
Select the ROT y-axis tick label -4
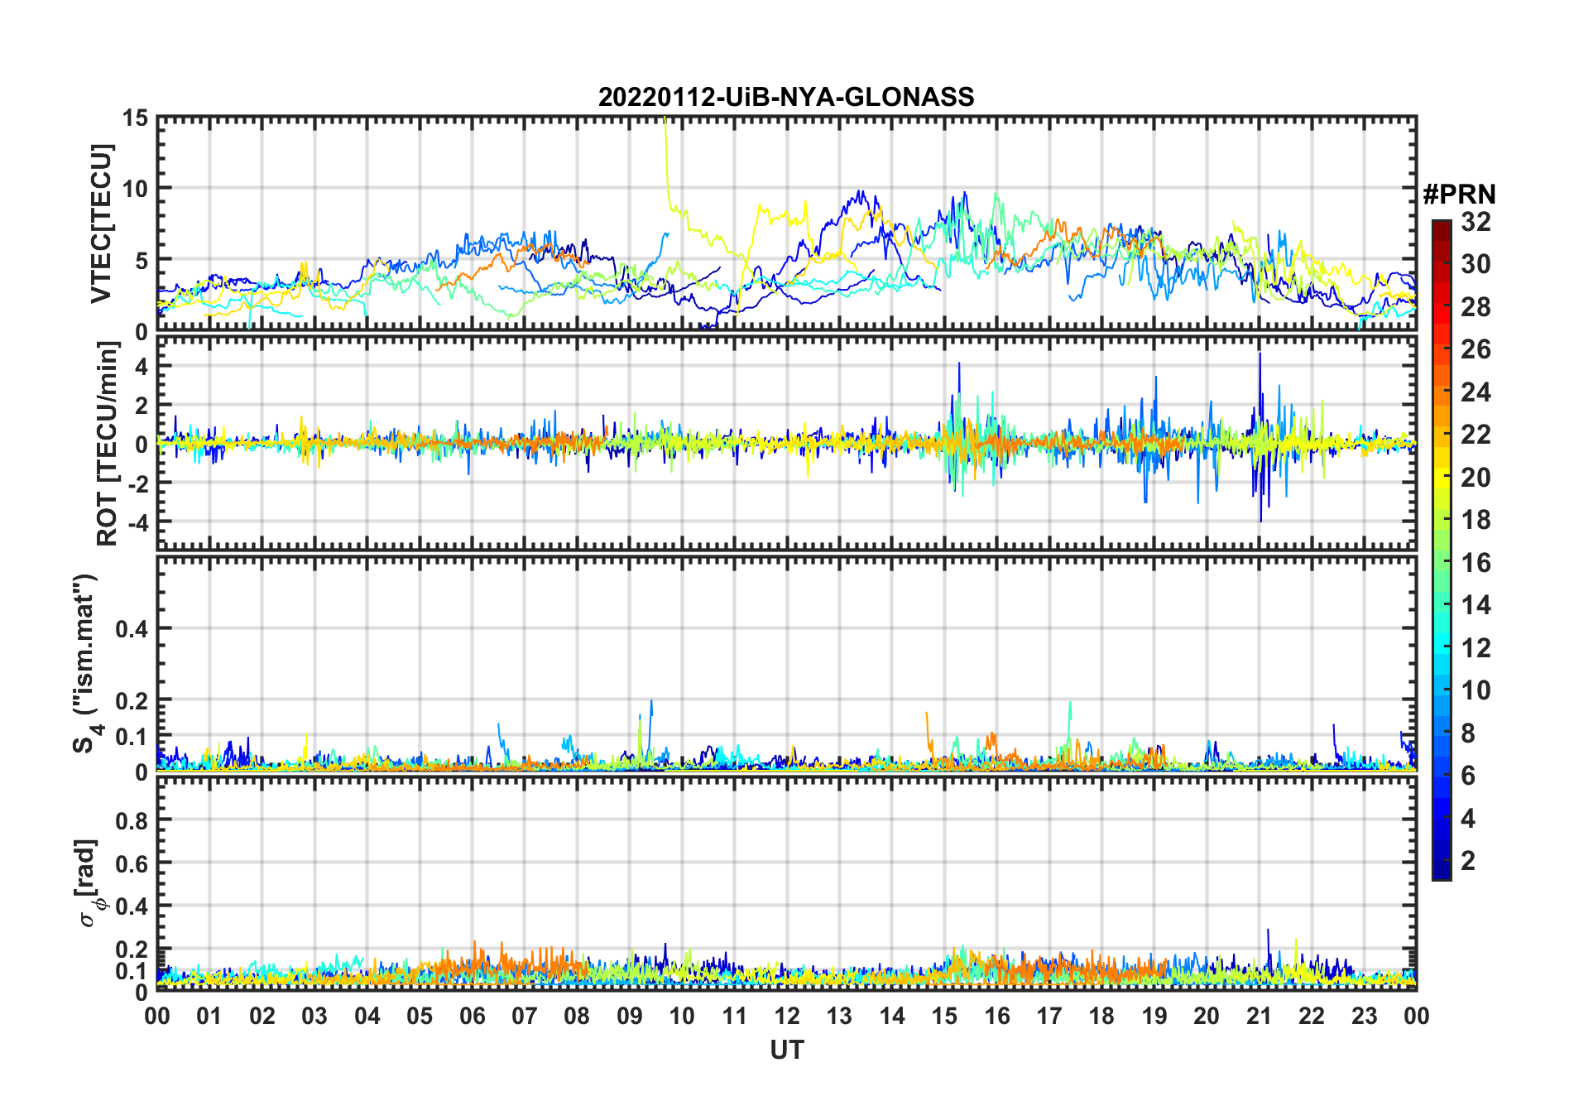click(137, 522)
